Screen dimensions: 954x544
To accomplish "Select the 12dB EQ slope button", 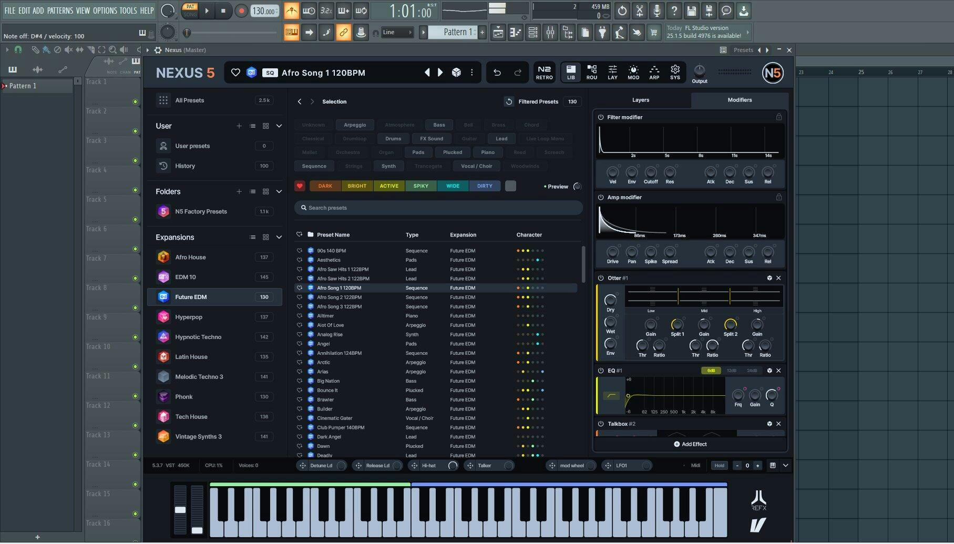I will click(731, 371).
